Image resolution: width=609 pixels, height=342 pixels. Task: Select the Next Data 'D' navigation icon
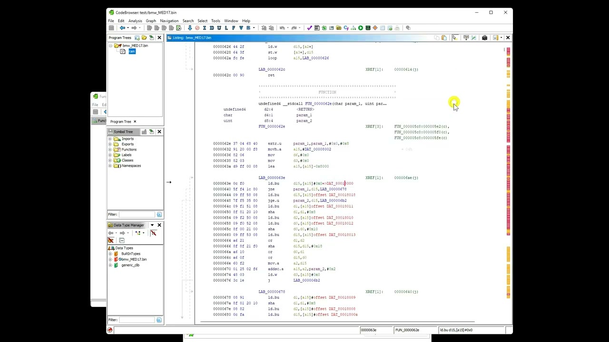(x=212, y=28)
